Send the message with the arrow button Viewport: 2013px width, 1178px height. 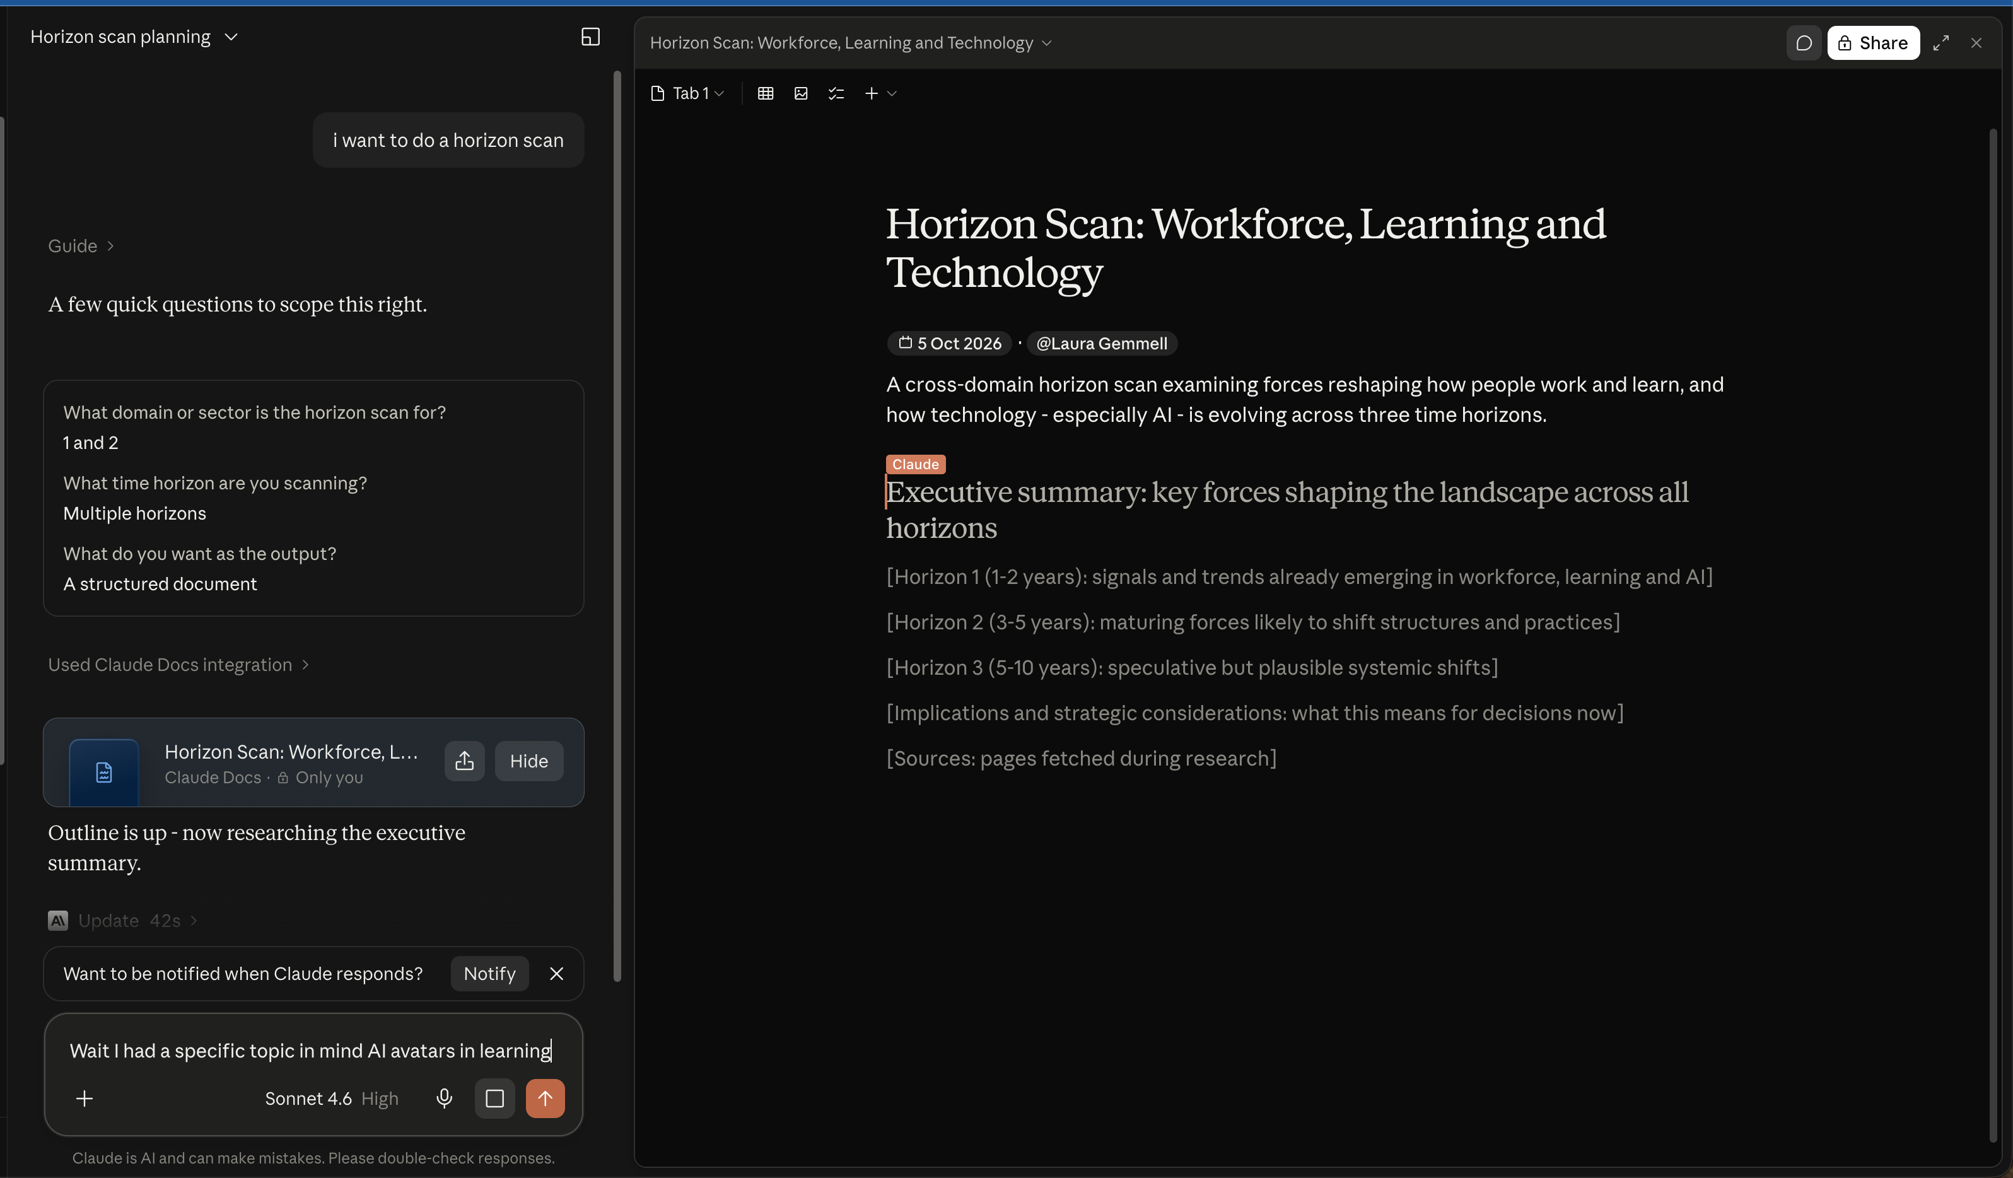546,1099
